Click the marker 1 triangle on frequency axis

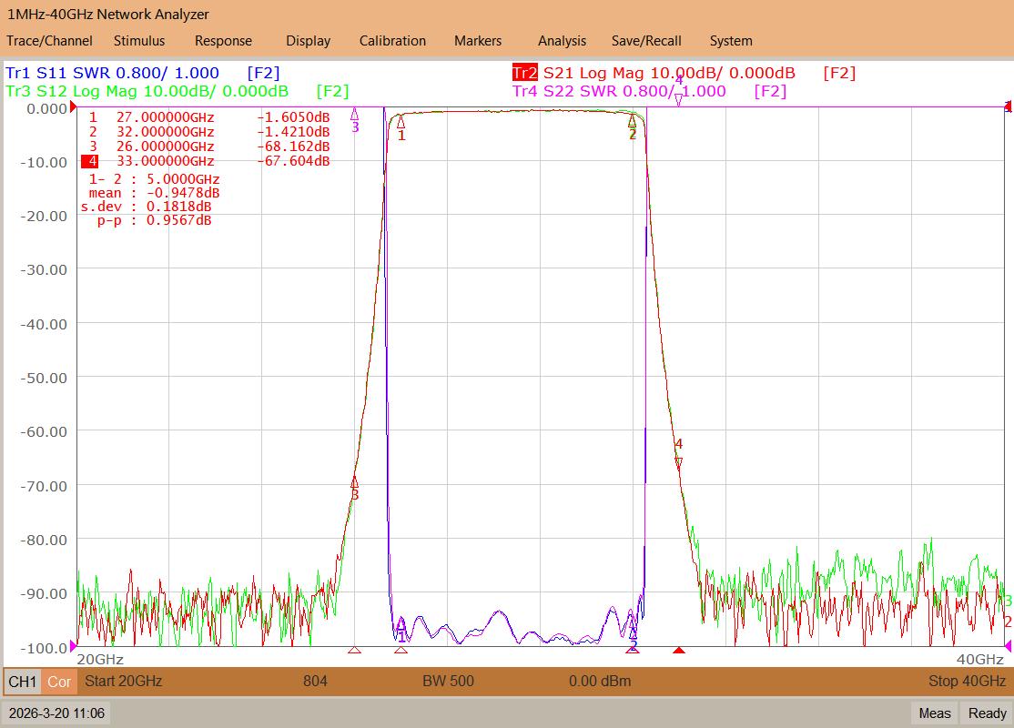pos(401,650)
